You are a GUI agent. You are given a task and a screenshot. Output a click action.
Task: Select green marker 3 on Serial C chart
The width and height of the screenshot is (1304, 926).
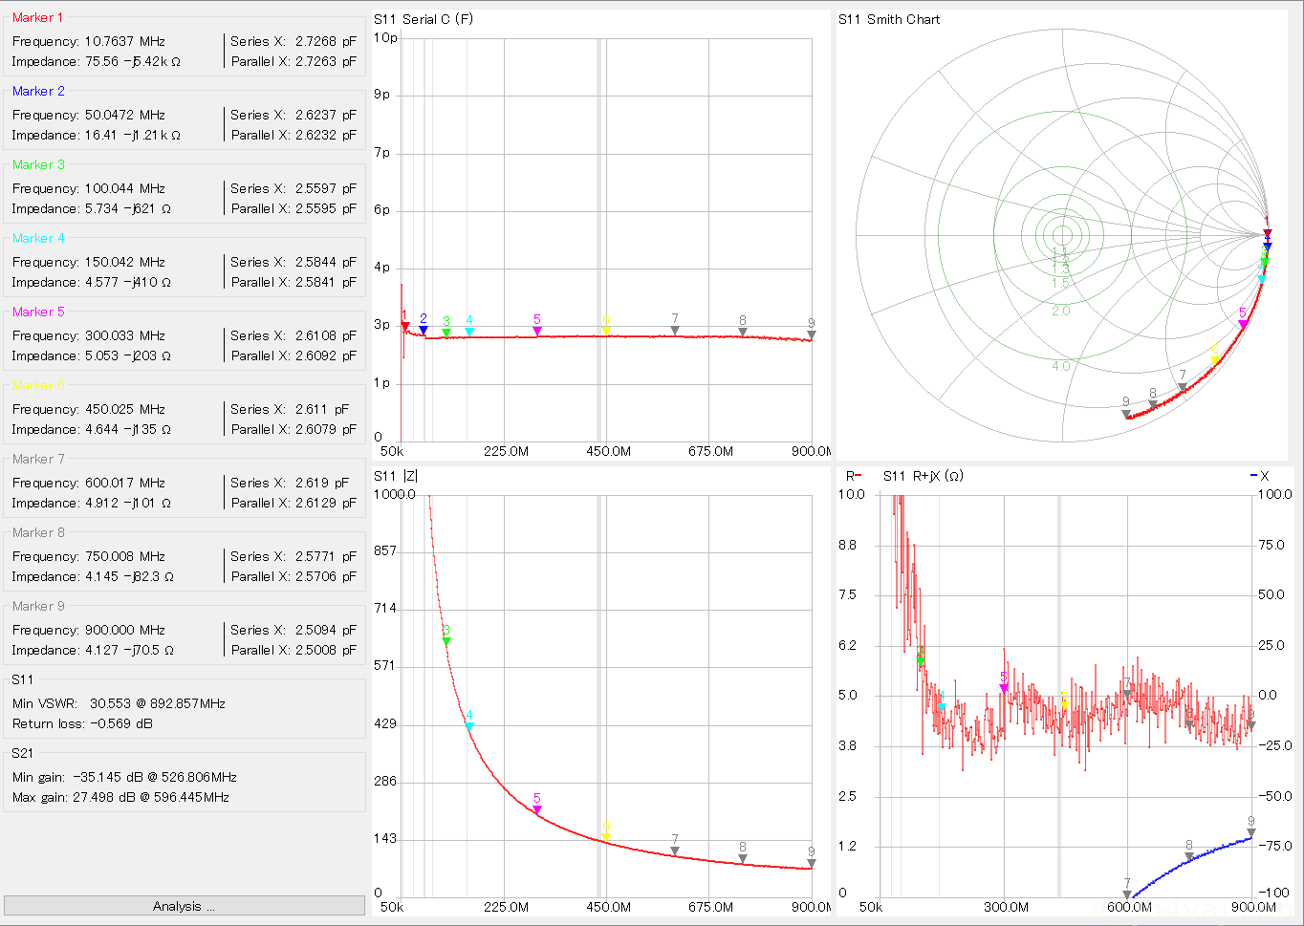click(446, 333)
